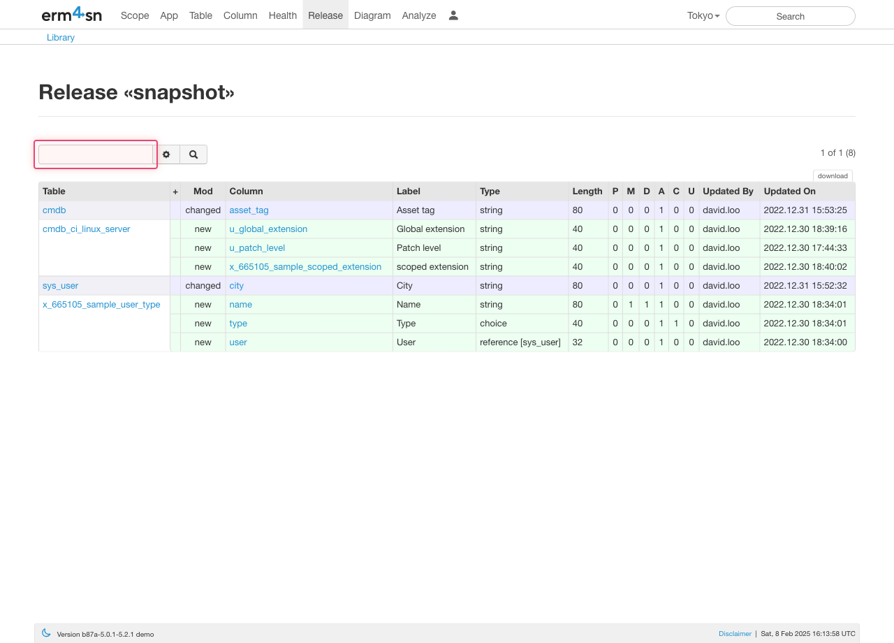Open the Analyze menu
894x643 pixels.
[x=419, y=15]
